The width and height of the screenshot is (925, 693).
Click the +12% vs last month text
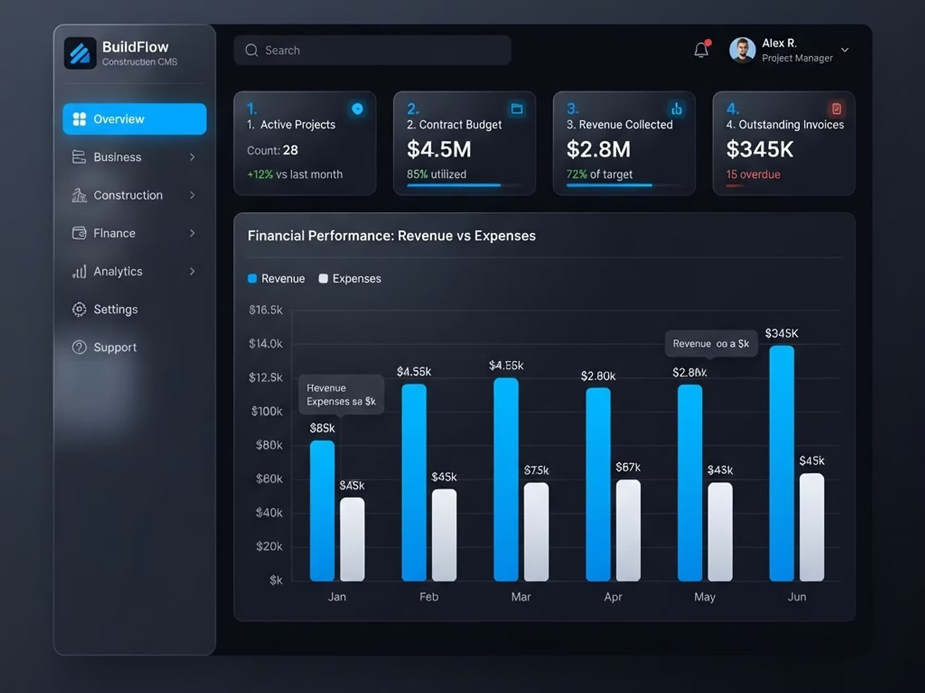coord(295,175)
